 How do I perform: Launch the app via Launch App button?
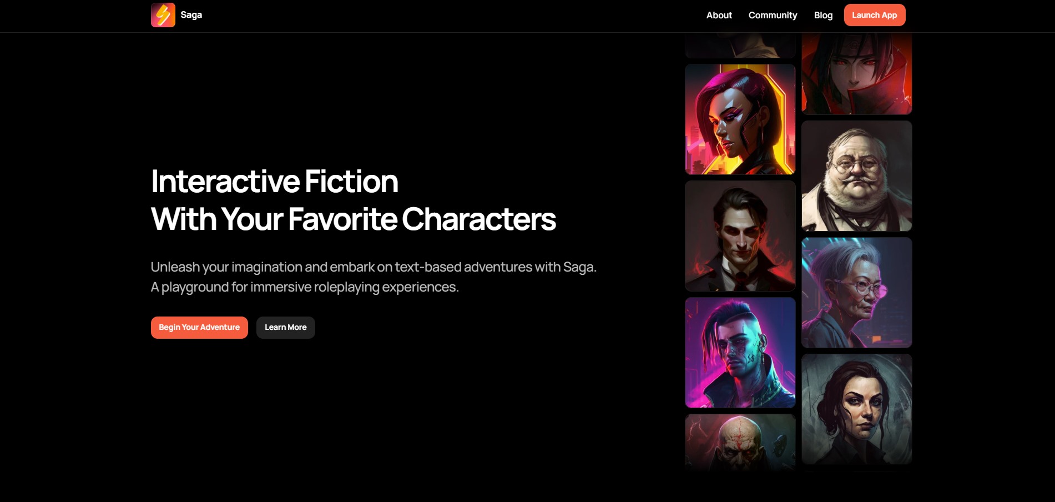pos(875,15)
